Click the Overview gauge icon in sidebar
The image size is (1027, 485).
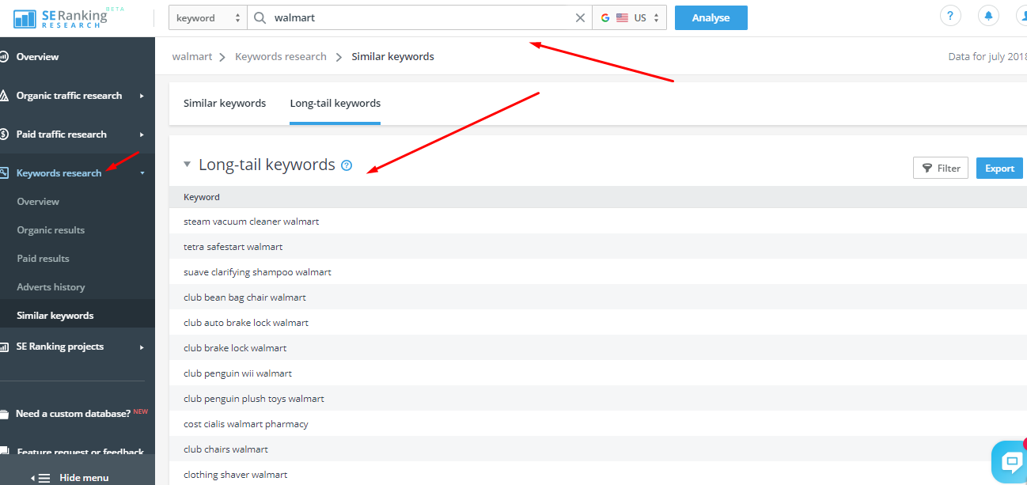tap(4, 57)
